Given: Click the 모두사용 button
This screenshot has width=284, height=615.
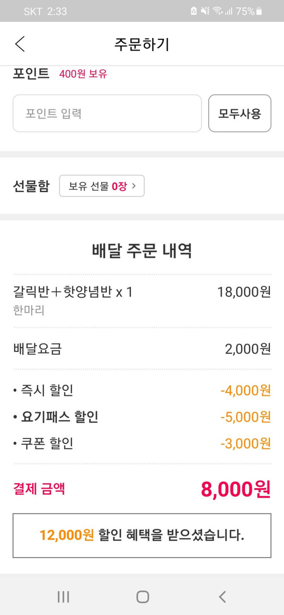Looking at the screenshot, I should coord(240,114).
